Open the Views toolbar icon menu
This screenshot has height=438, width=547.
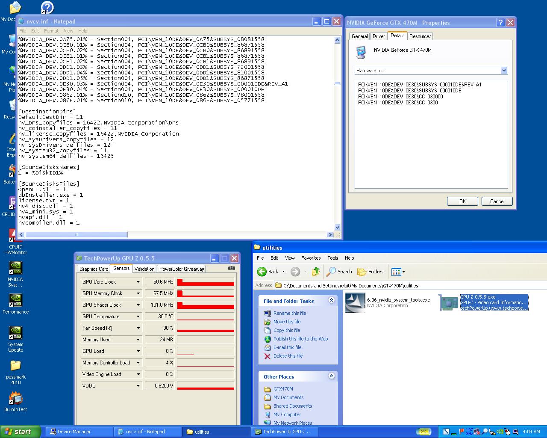point(398,272)
